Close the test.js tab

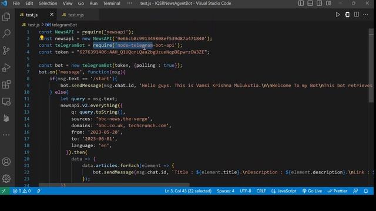tap(52, 15)
